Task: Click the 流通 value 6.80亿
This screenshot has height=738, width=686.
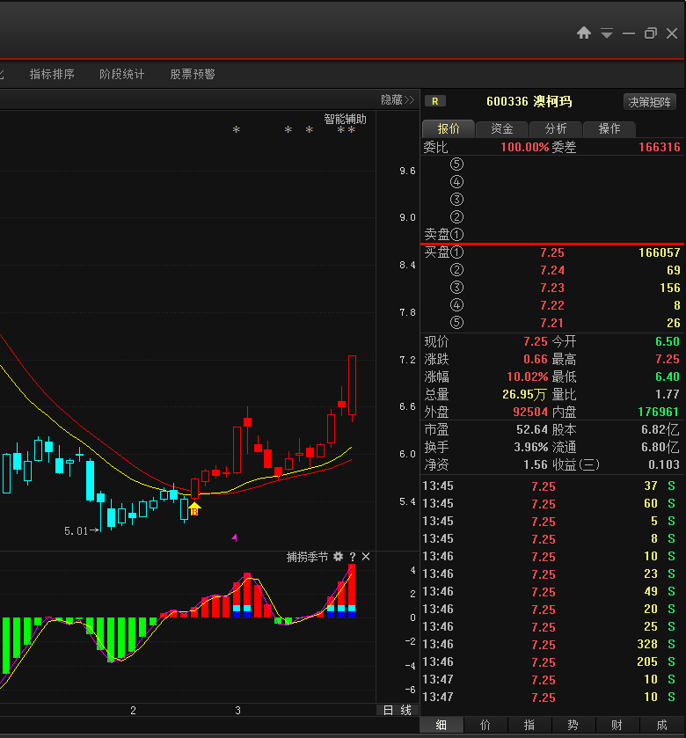Action: 660,447
